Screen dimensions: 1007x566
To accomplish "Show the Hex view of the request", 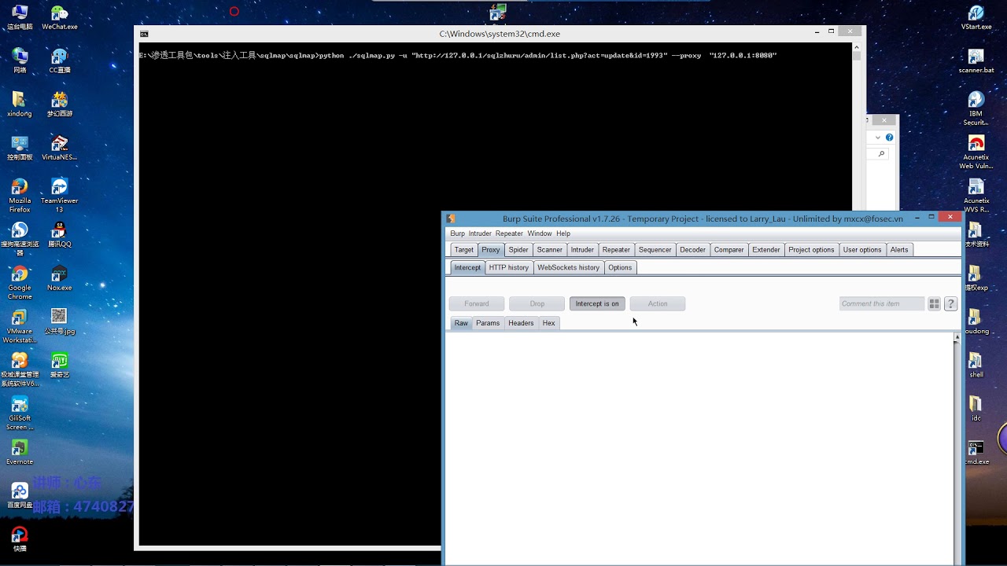I will point(549,323).
